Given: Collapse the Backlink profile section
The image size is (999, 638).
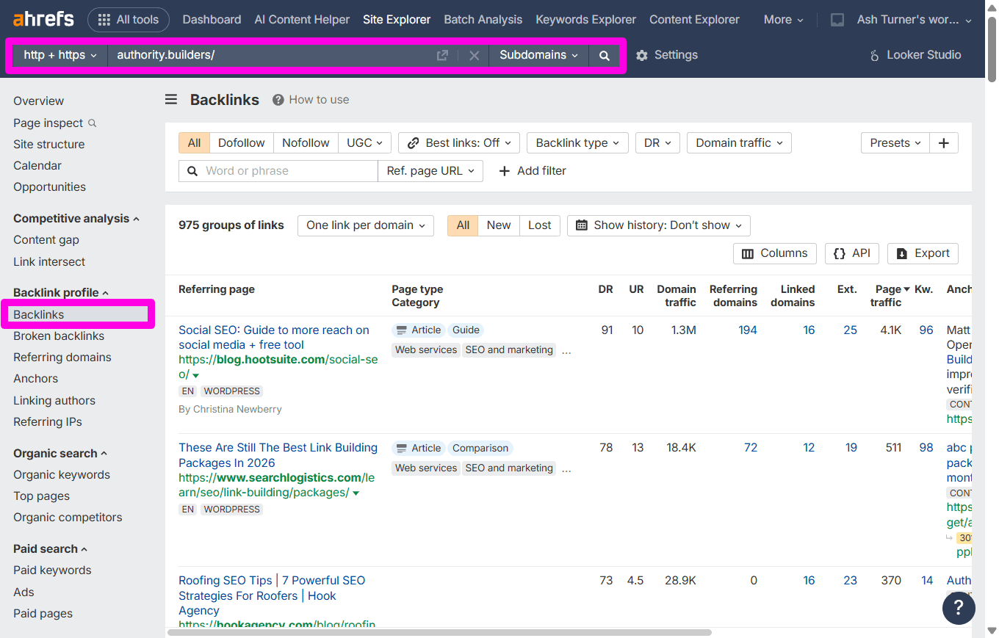Looking at the screenshot, I should click(61, 293).
